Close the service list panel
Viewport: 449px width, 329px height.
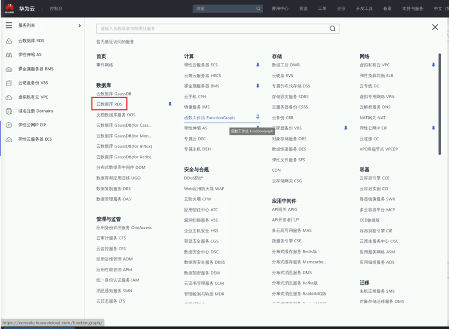pos(435,27)
